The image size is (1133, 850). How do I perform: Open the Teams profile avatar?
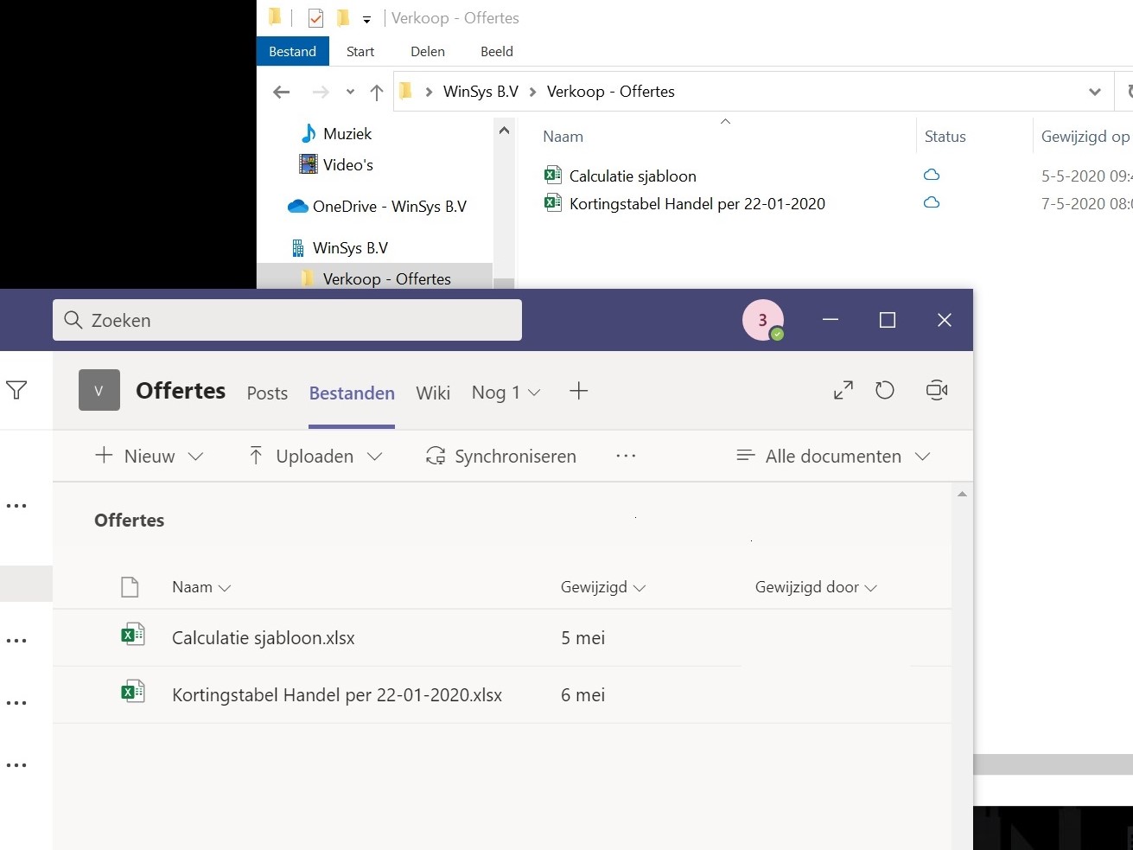click(762, 320)
